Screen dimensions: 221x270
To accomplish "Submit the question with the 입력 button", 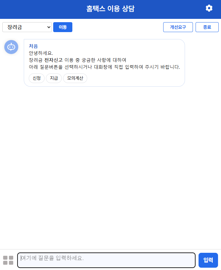I will (208, 260).
